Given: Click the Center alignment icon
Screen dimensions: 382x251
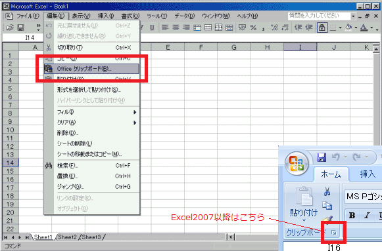Looking at the screenshot, I should click(176, 28).
